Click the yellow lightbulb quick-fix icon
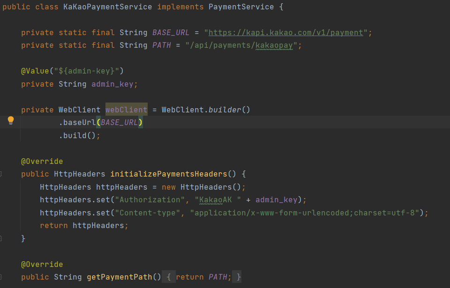450x288 pixels. [x=11, y=120]
